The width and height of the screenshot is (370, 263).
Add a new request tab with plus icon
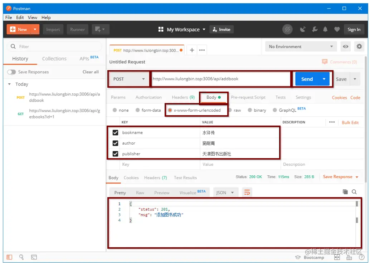pyautogui.click(x=192, y=50)
